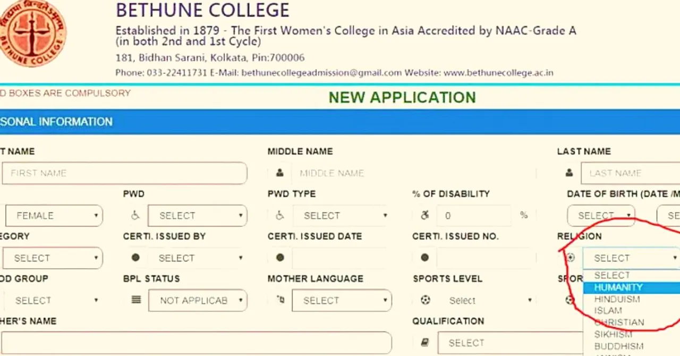The image size is (680, 356).
Task: Choose SIKHISM in the Religion list
Action: [631, 334]
